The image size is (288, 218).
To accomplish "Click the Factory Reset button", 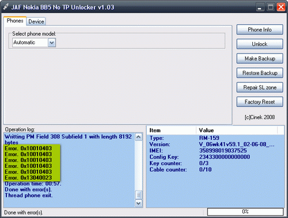I will click(x=260, y=102).
